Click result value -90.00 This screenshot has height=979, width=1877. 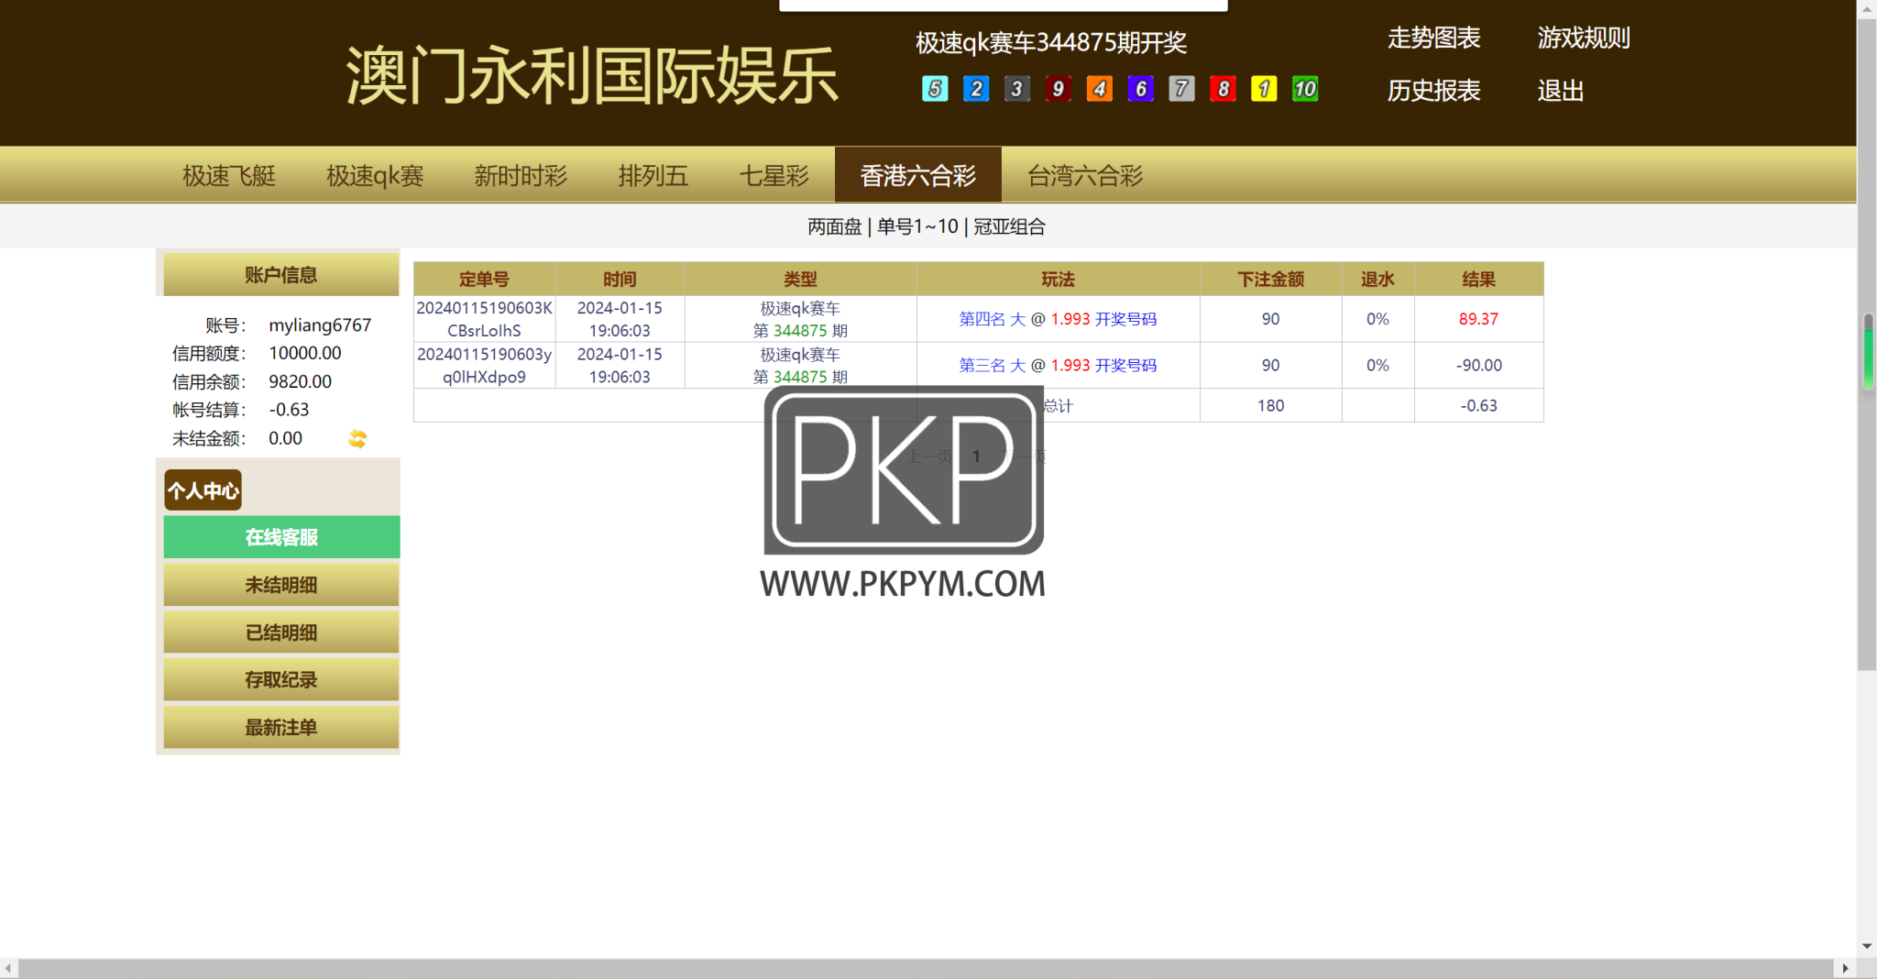pos(1478,365)
